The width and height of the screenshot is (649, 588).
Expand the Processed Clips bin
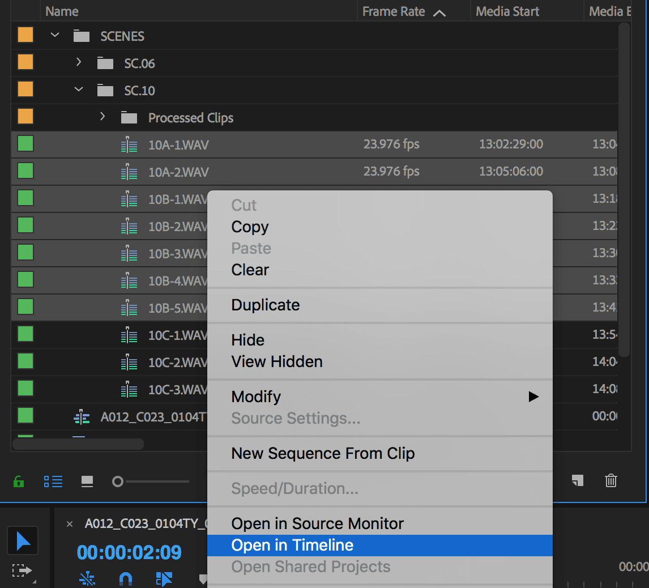tap(103, 117)
